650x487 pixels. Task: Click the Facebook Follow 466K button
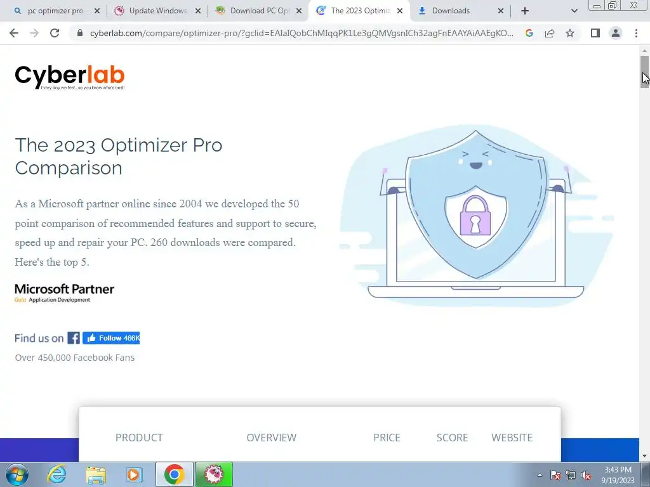111,338
